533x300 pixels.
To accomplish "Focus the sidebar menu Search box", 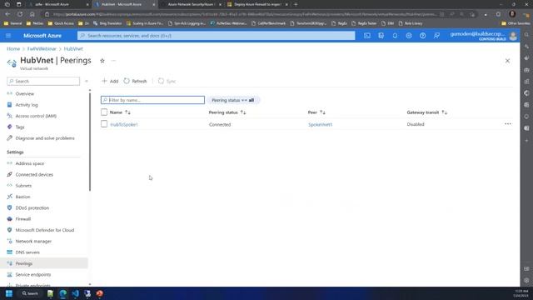I will point(43,81).
